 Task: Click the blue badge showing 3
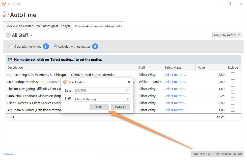coord(46,46)
